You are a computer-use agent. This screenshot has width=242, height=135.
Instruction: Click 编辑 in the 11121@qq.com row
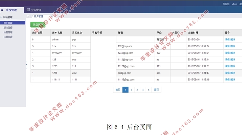pyautogui.click(x=227, y=66)
